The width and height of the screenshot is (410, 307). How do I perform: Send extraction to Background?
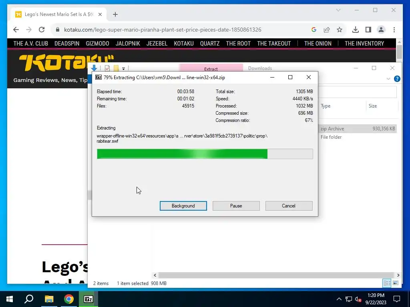tap(183, 206)
